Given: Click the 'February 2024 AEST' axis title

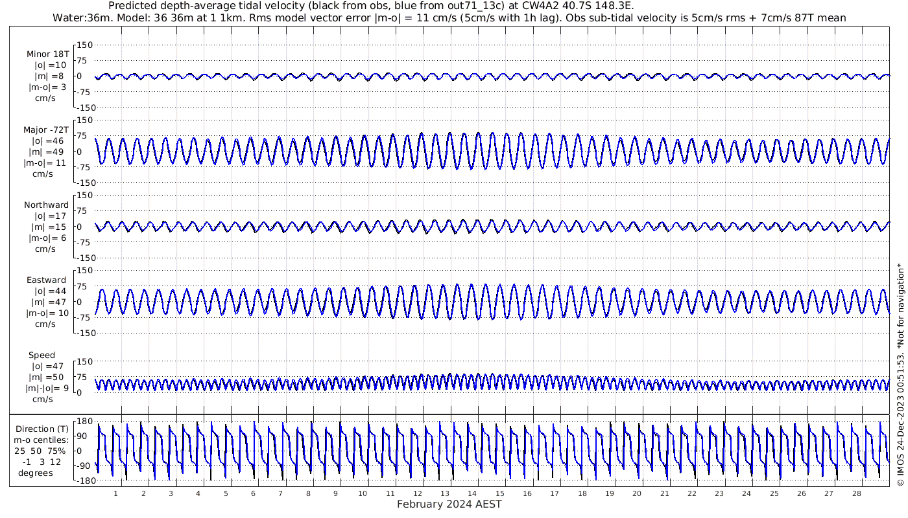Looking at the screenshot, I should click(x=449, y=504).
